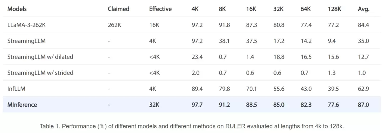This screenshot has width=383, height=133.
Task: Click MInference's 32K effective length cell
Action: tap(154, 105)
